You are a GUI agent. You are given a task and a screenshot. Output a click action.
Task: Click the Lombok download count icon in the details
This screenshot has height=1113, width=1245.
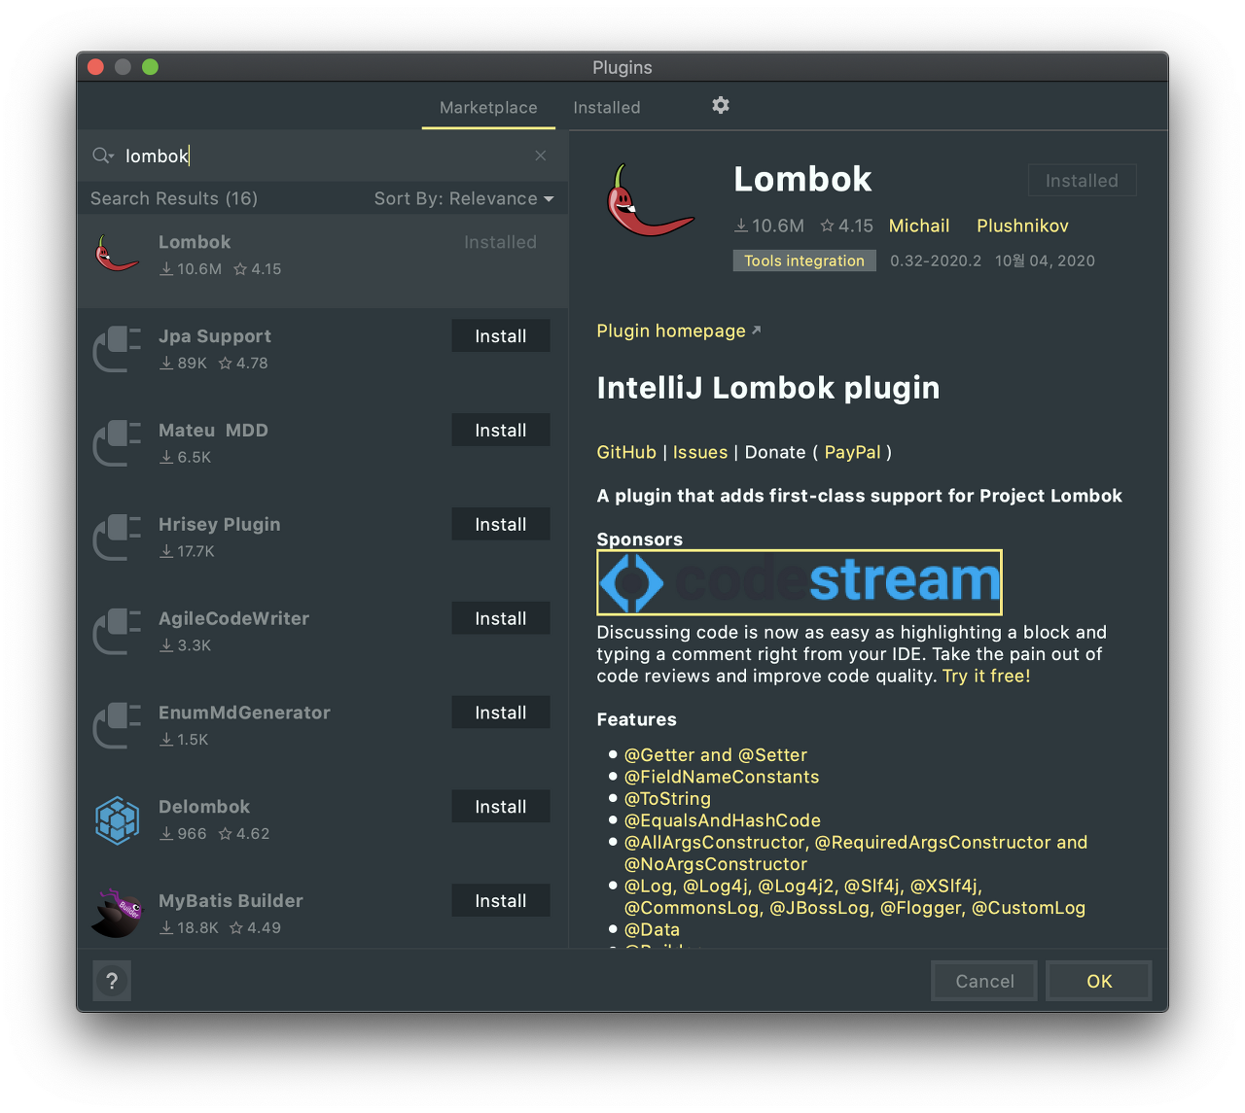(x=741, y=226)
